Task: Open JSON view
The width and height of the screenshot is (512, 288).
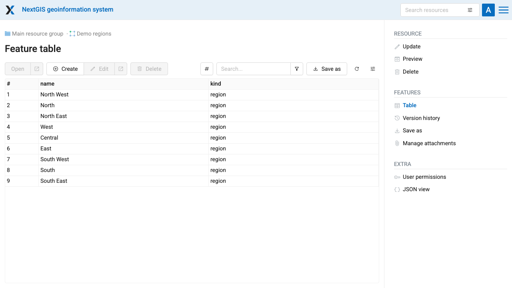Action: pos(416,189)
